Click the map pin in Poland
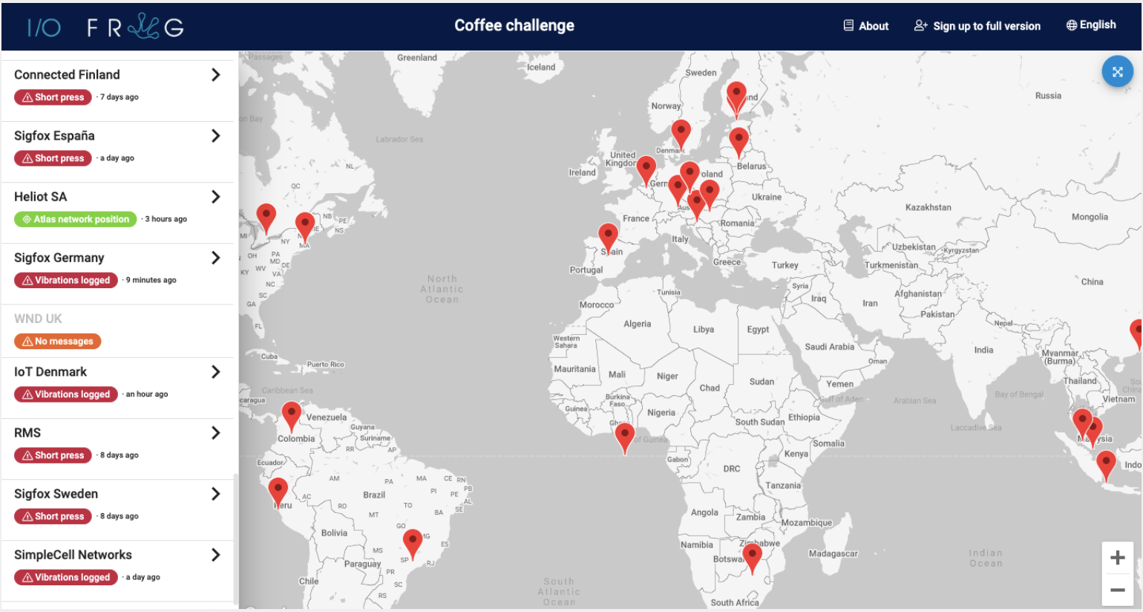 point(690,176)
